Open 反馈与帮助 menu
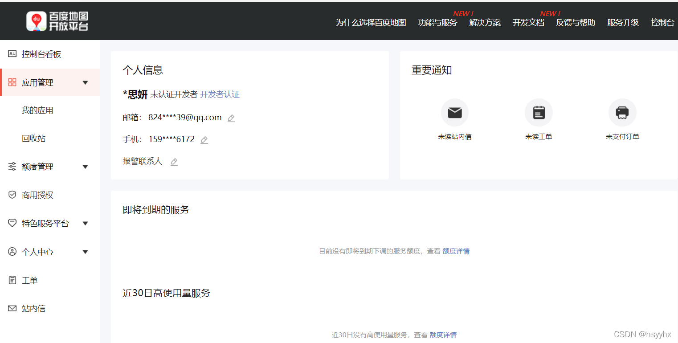This screenshot has height=343, width=678. click(576, 23)
